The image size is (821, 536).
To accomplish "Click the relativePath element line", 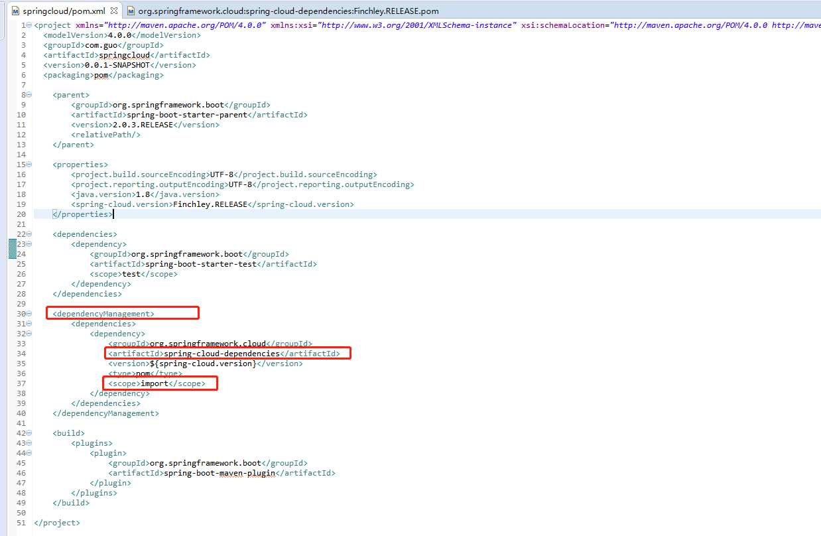I will tap(106, 135).
